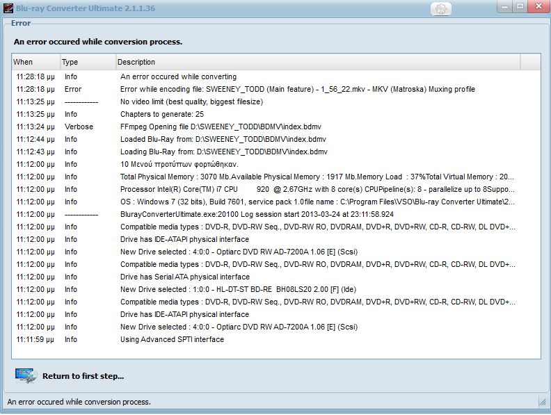This screenshot has width=551, height=415.
Task: Select the 'HL-DT-ST BD-RE BH08LS20' drive row
Action: coord(276,289)
